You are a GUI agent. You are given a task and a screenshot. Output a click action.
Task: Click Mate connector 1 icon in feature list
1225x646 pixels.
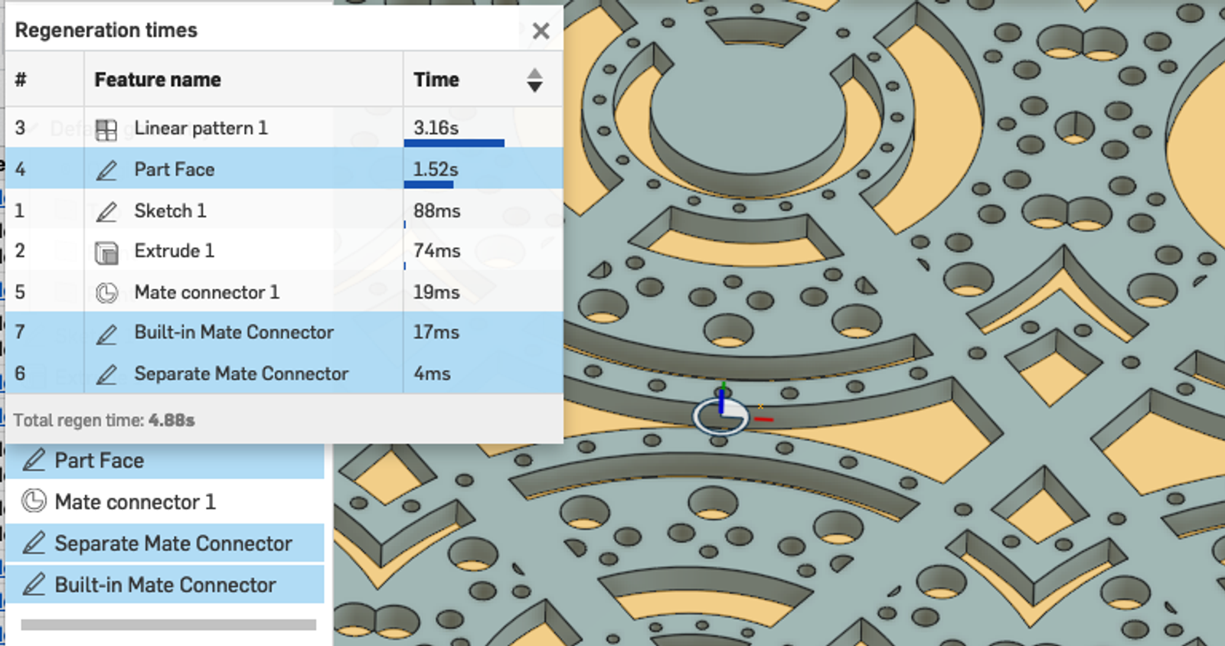pyautogui.click(x=34, y=501)
